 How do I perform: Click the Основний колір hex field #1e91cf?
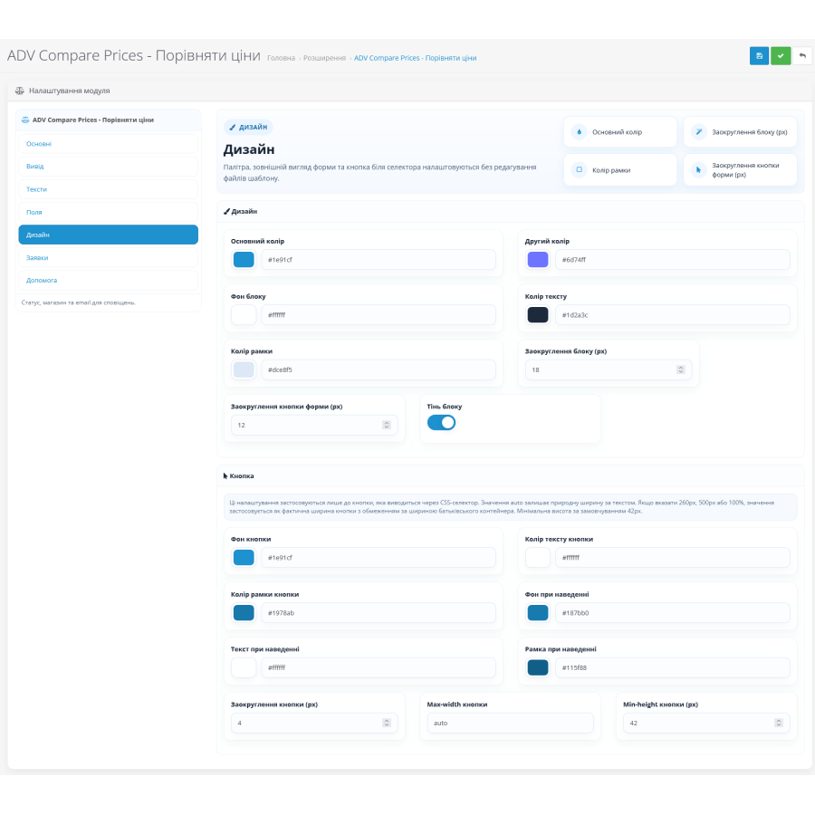[x=379, y=259]
